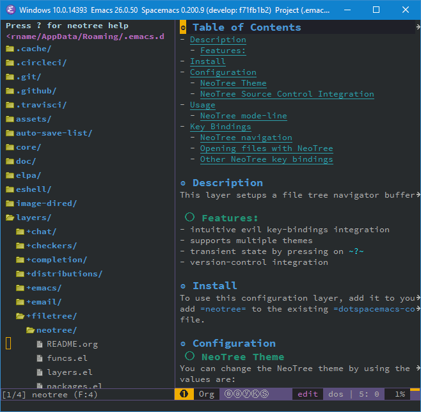The height and width of the screenshot is (412, 421).
Task: Expand the +chat folder
Action: [20, 232]
